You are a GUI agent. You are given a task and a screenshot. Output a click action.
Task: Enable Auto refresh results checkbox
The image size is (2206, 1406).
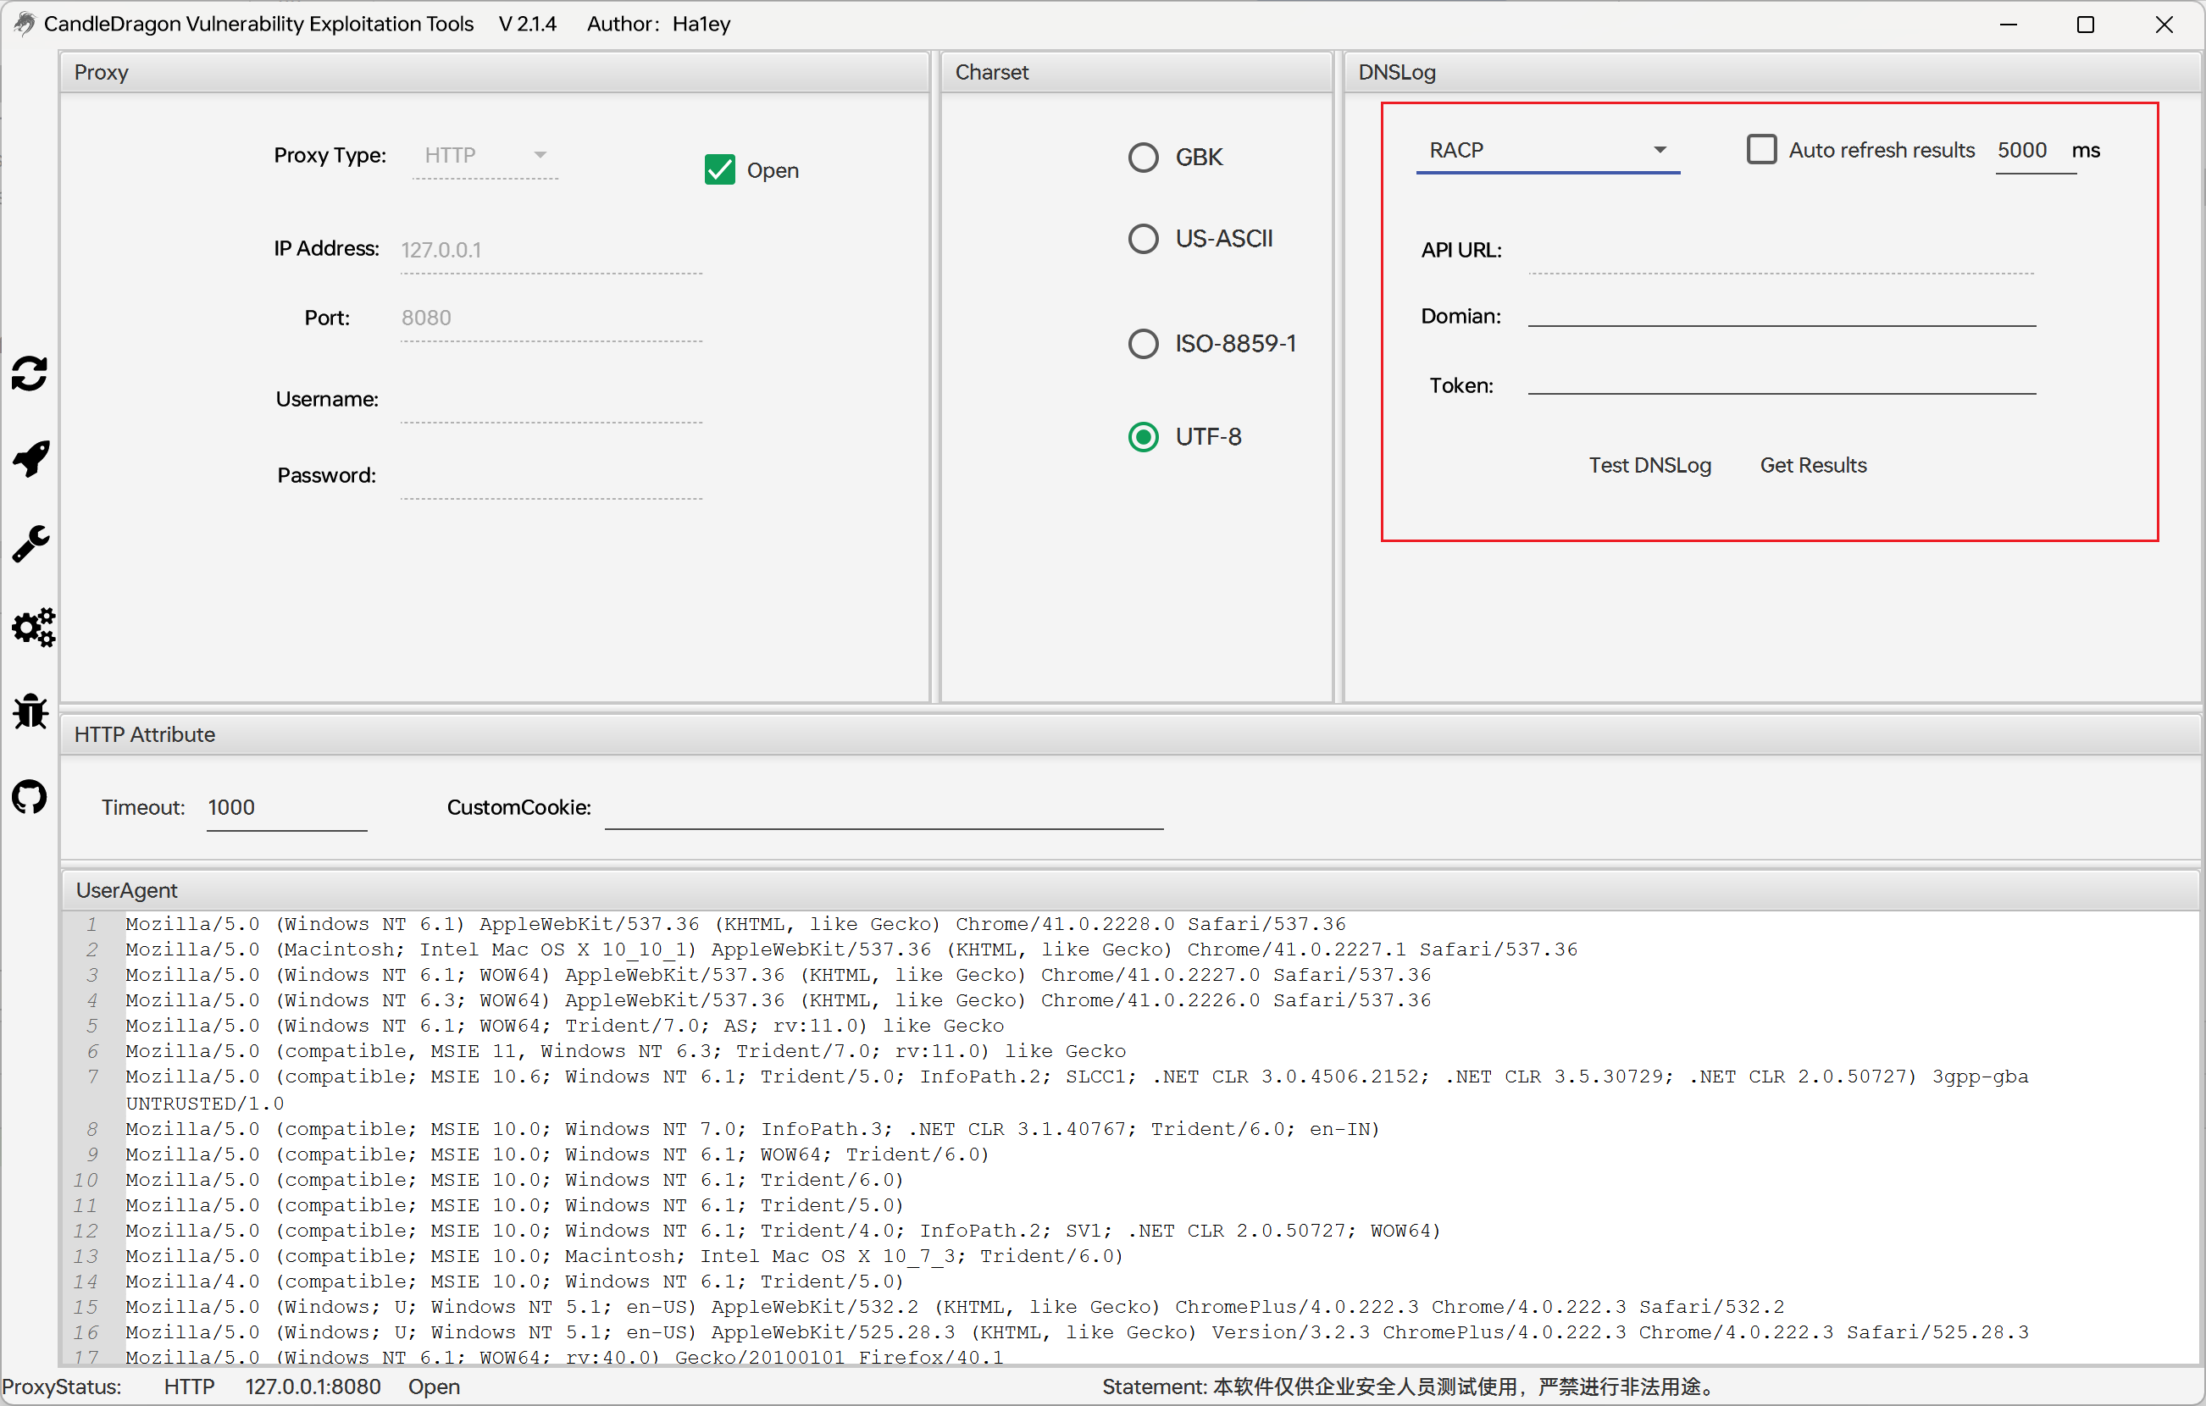pyautogui.click(x=1760, y=149)
